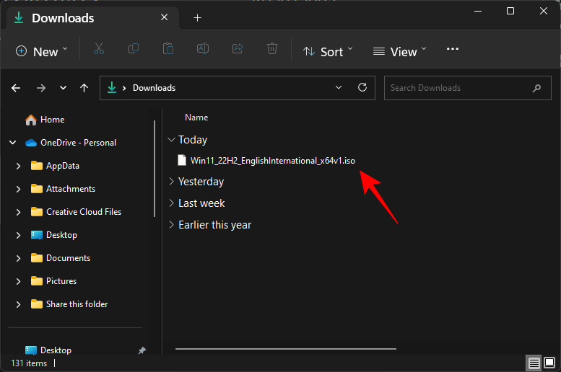Open the New item dropdown
Image resolution: width=561 pixels, height=372 pixels.
pos(41,52)
